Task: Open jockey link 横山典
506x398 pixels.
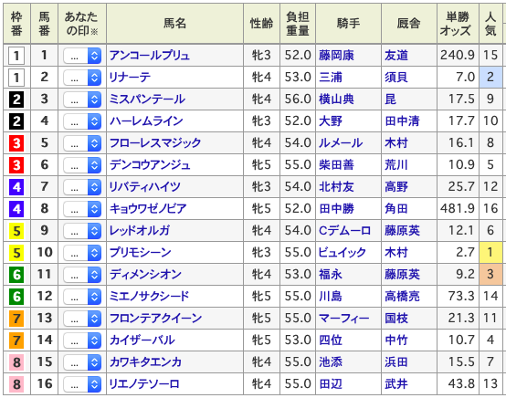Action: click(x=336, y=99)
